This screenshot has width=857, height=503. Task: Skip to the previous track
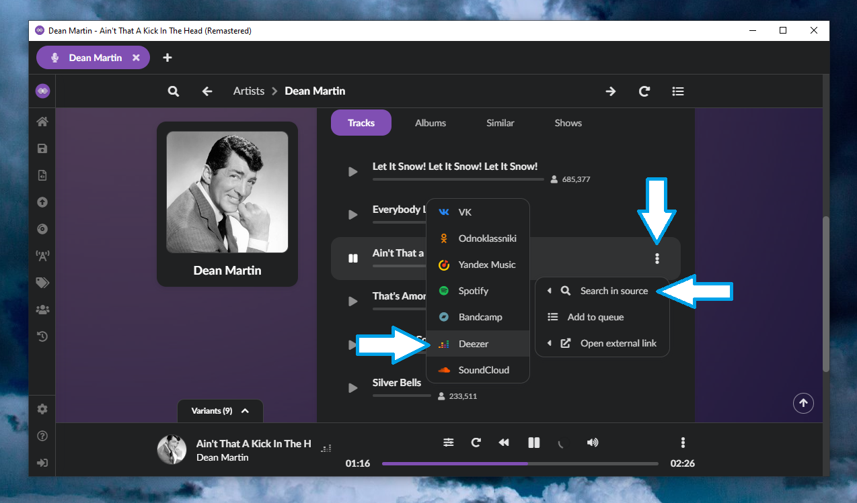(504, 442)
